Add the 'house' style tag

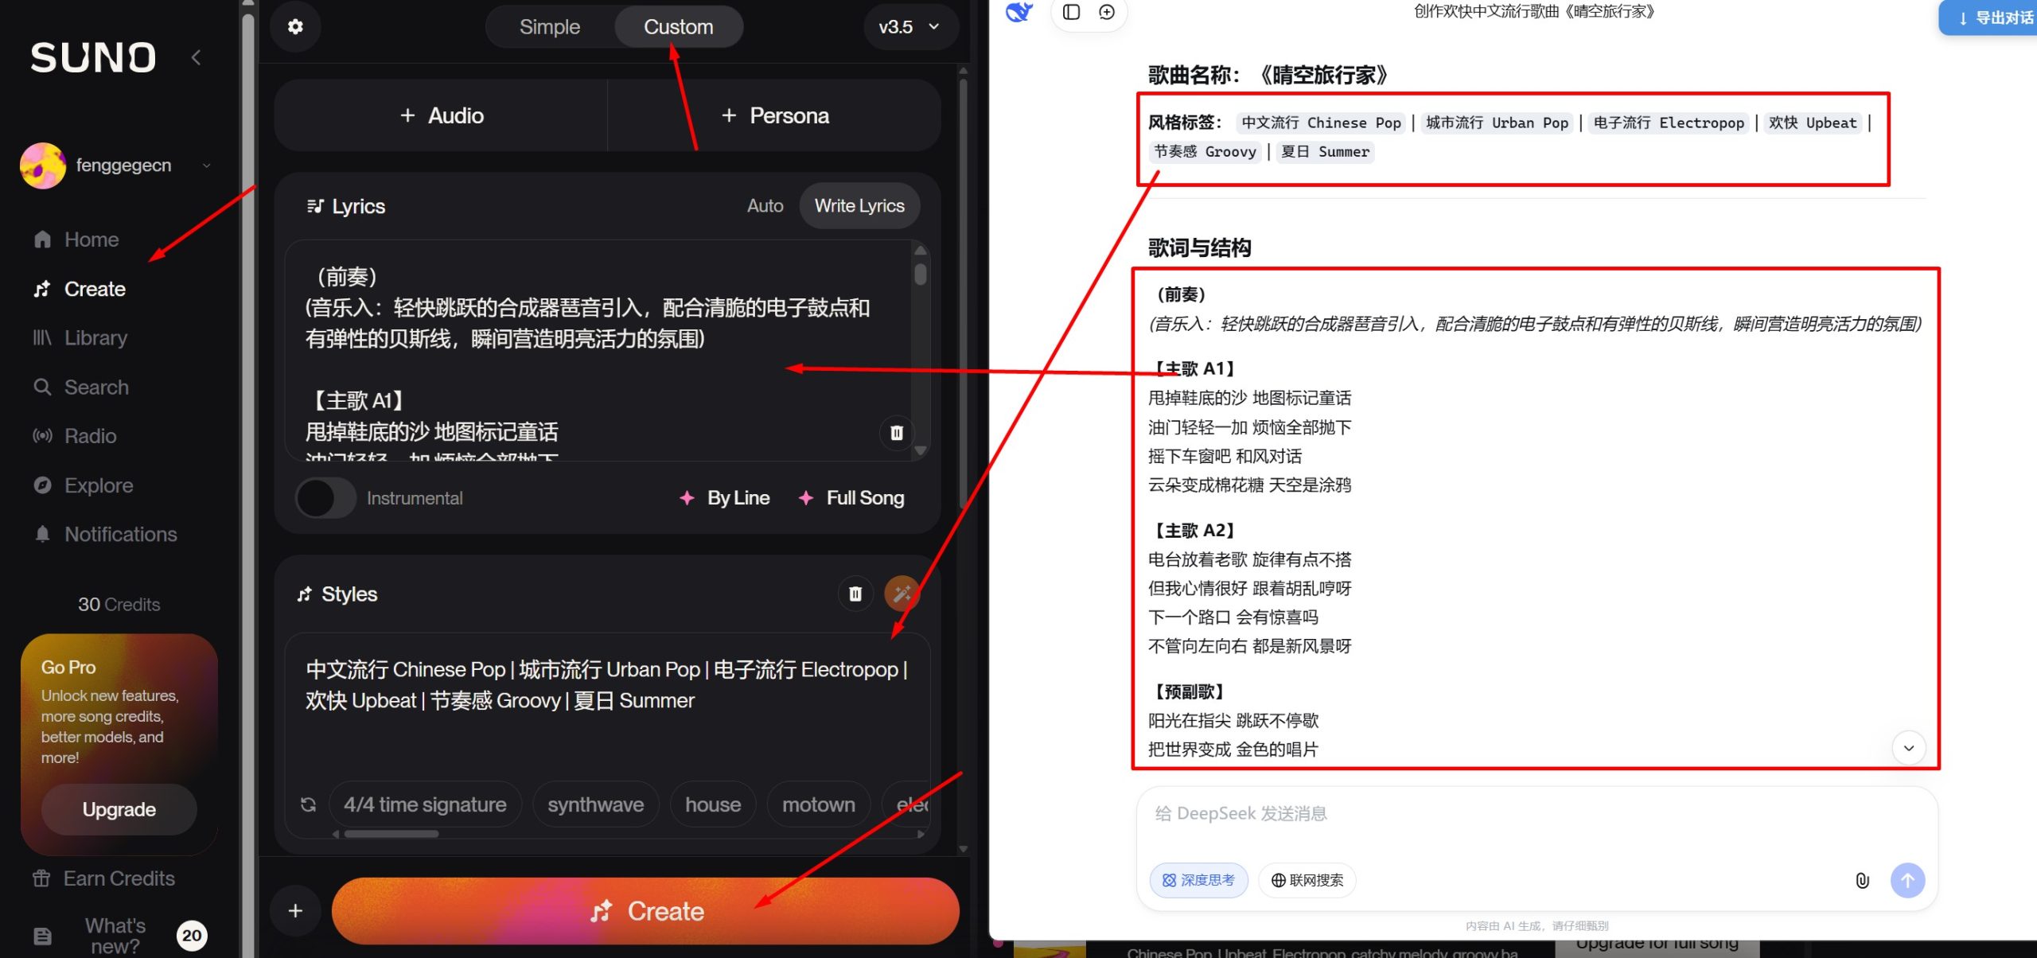click(713, 805)
